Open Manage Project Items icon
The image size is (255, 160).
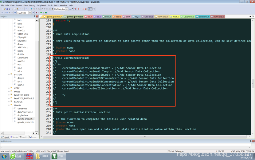coord(36,13)
